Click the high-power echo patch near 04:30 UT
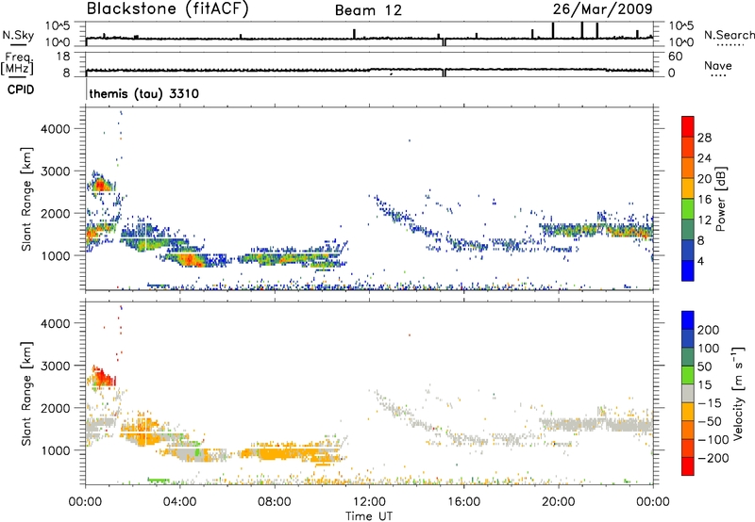The width and height of the screenshot is (755, 522). (x=189, y=260)
